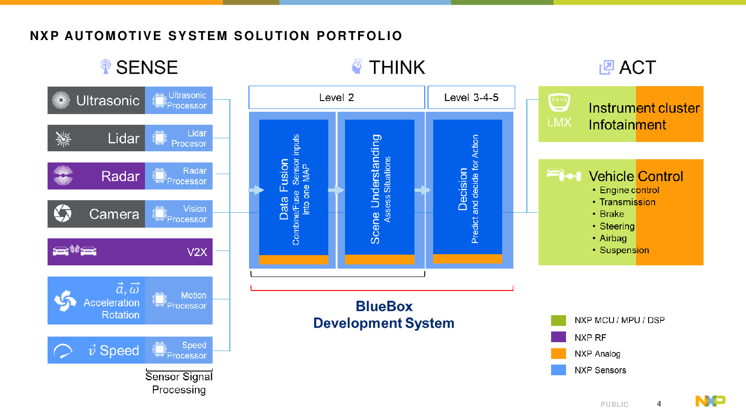This screenshot has width=746, height=419.
Task: Click the Vehicle Control drivetrain icon
Action: (564, 175)
